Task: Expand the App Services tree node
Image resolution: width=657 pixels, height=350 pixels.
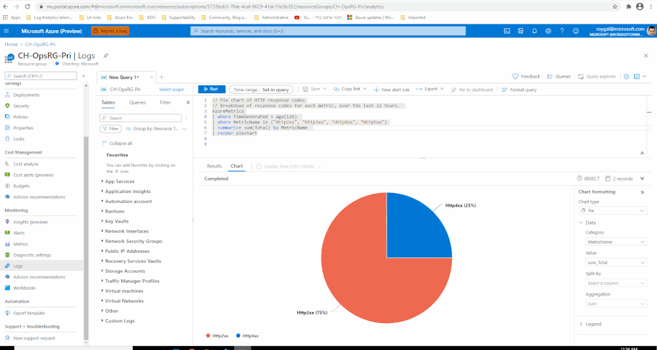Action: pyautogui.click(x=103, y=181)
